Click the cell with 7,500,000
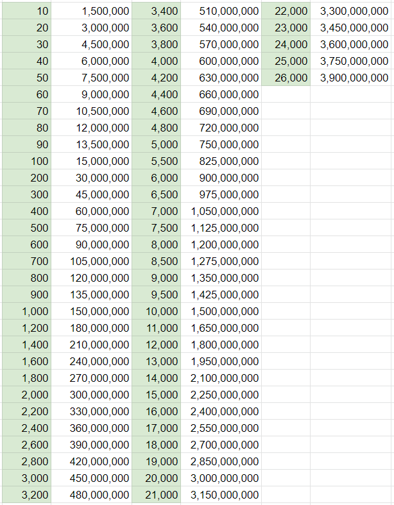Viewport: 394px width, 505px height. [x=92, y=78]
